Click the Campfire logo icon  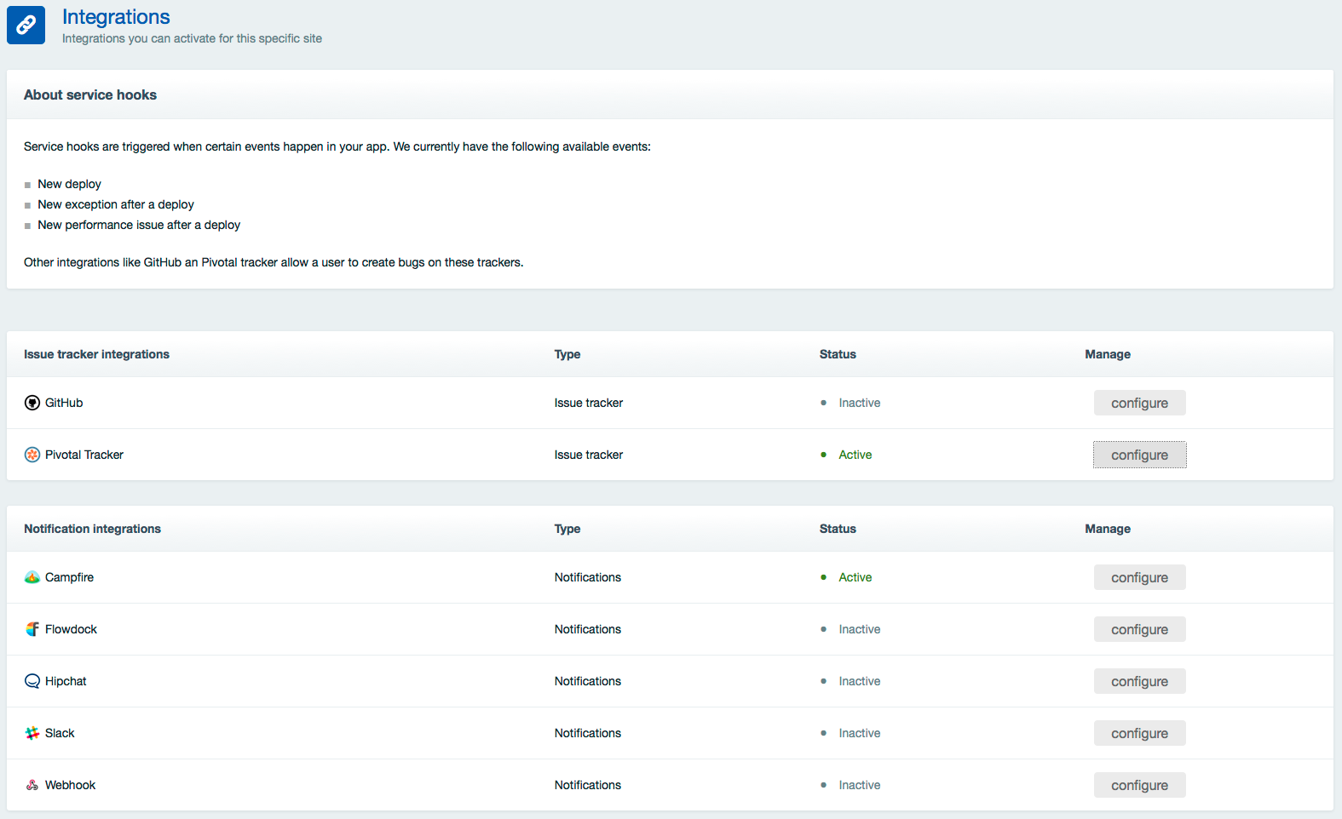coord(32,577)
